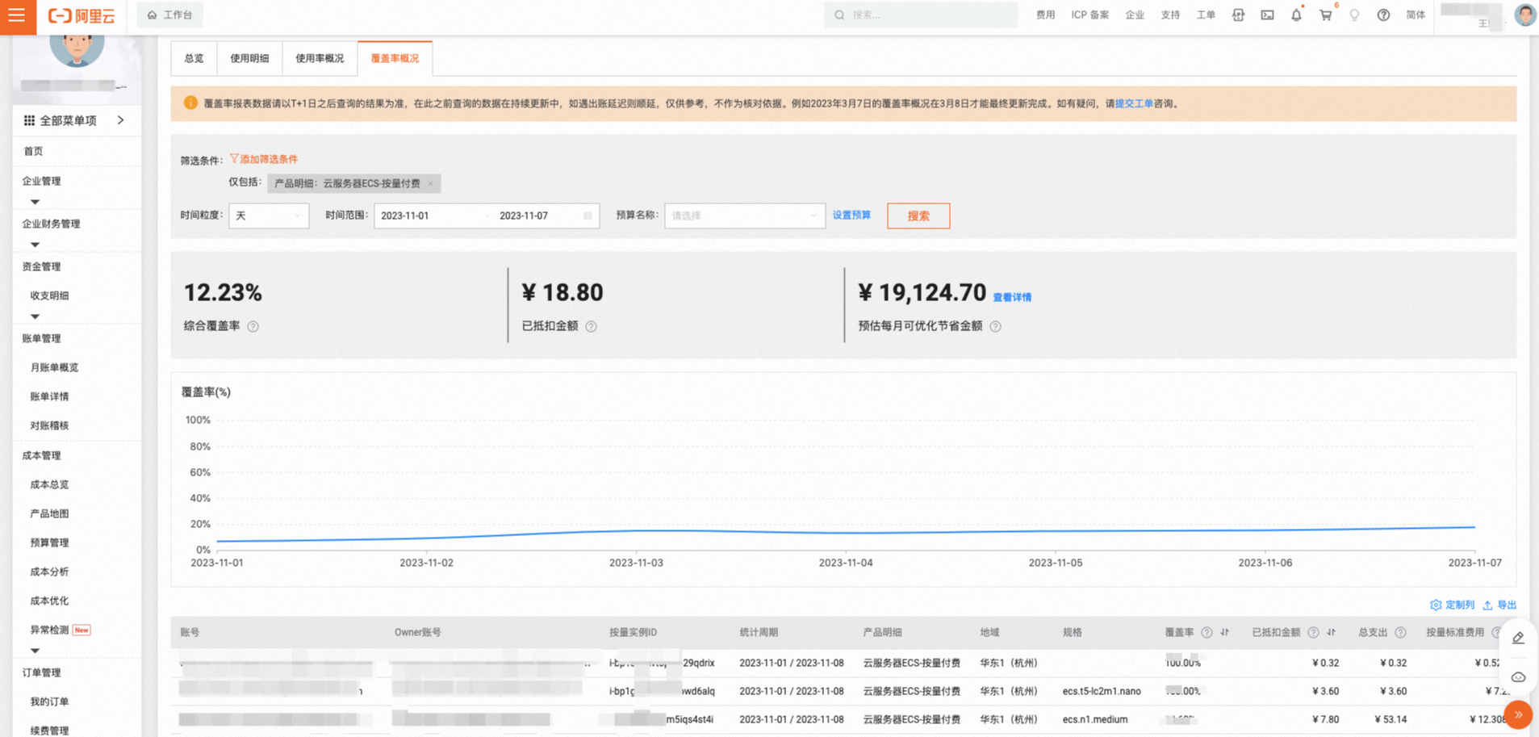1539x737 pixels.
Task: Open the 查看详情 link
Action: [1012, 297]
